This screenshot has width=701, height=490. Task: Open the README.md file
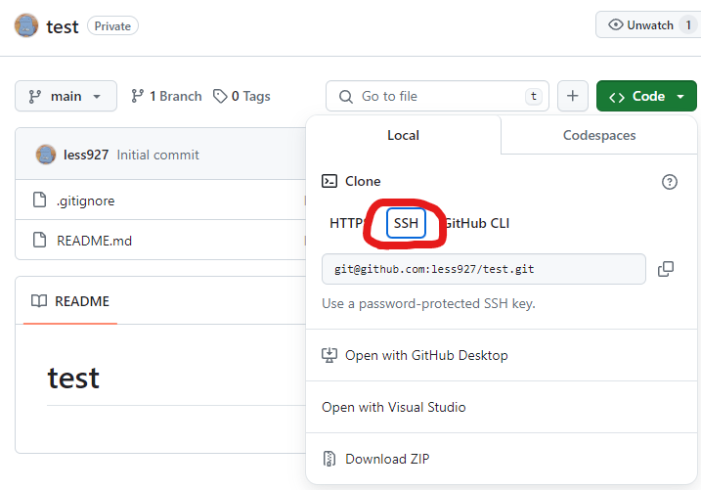point(94,241)
